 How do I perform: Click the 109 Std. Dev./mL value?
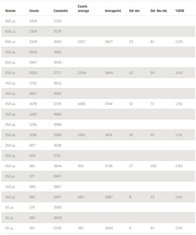tap(153, 166)
